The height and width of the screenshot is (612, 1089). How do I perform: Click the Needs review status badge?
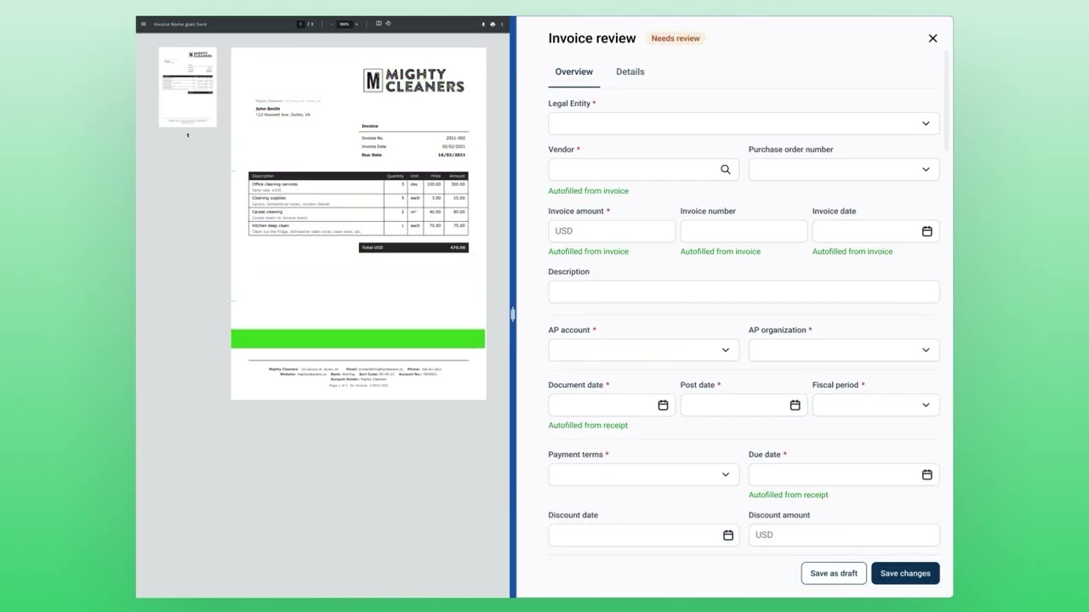coord(676,38)
